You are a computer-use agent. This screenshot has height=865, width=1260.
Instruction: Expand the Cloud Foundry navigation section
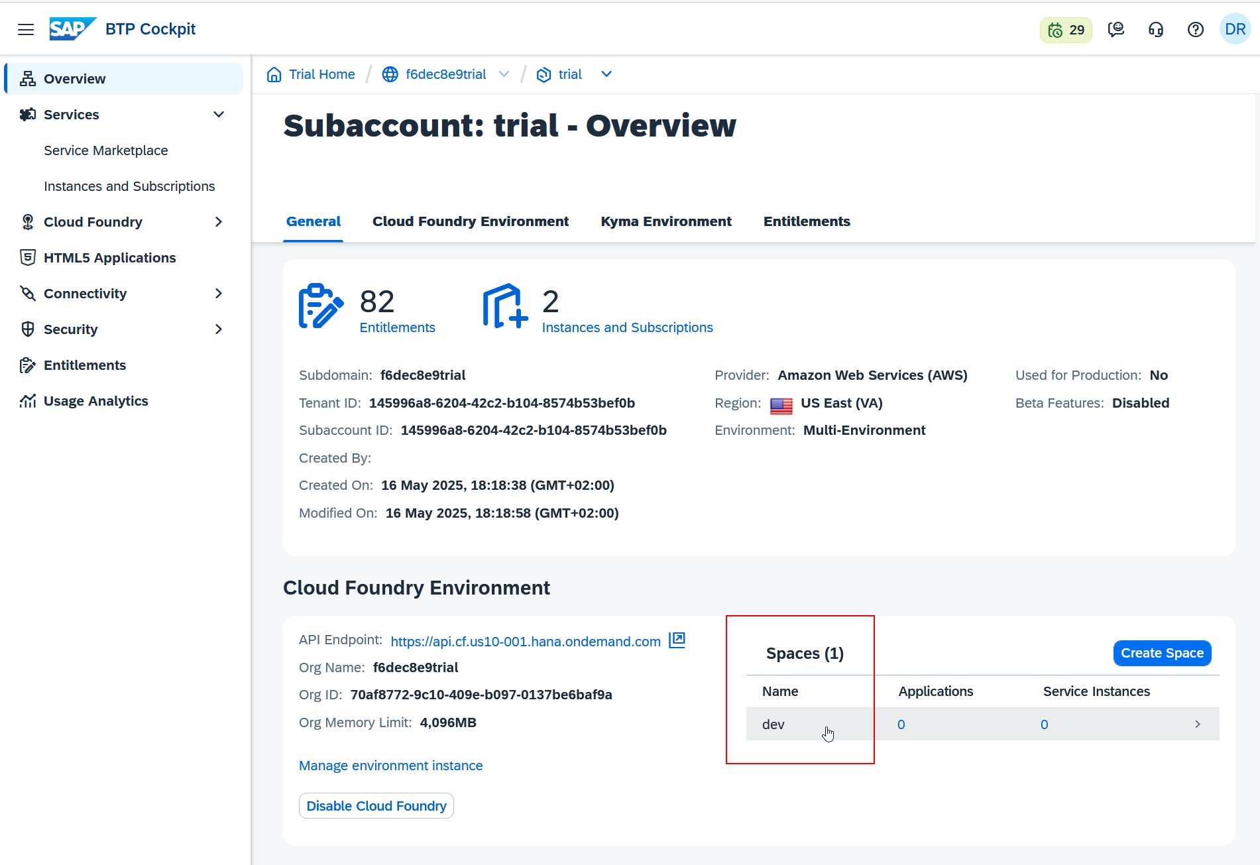tap(219, 222)
